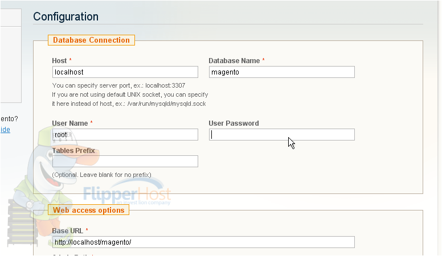Click the Database Name label
The width and height of the screenshot is (442, 256).
(234, 60)
